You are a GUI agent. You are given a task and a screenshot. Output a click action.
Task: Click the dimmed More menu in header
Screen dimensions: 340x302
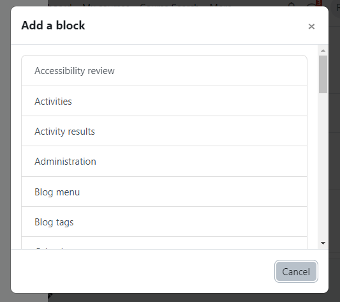click(x=221, y=4)
